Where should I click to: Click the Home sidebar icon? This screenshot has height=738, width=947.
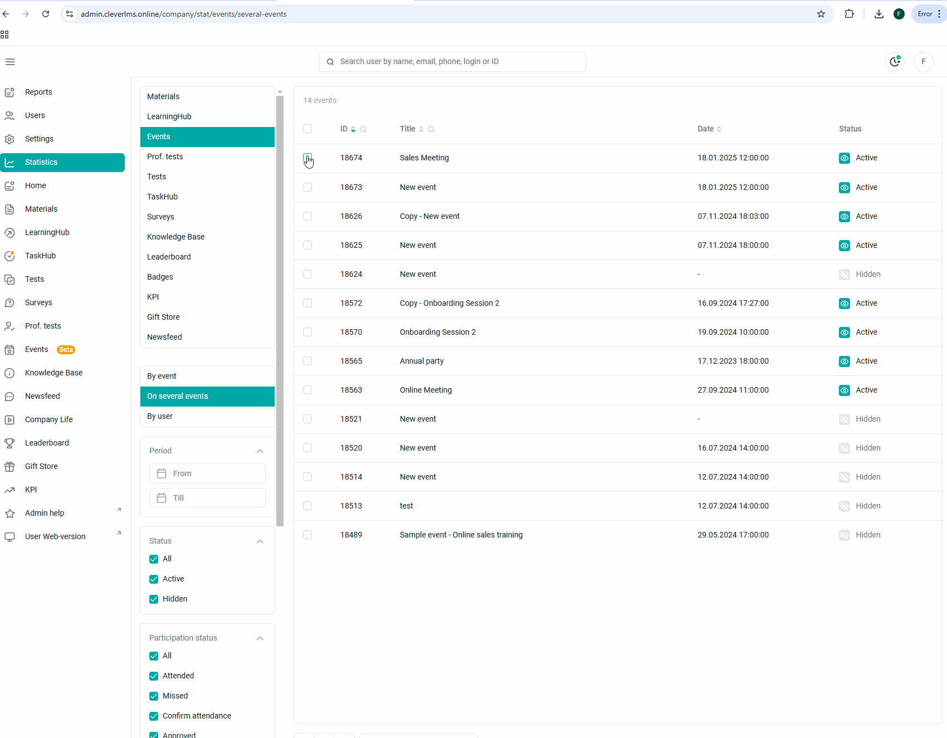9,186
